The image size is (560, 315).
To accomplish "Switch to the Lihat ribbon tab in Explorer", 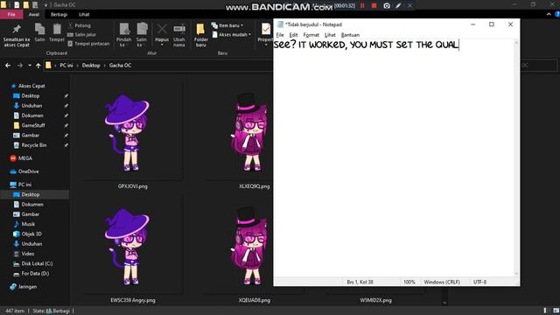I will (84, 15).
